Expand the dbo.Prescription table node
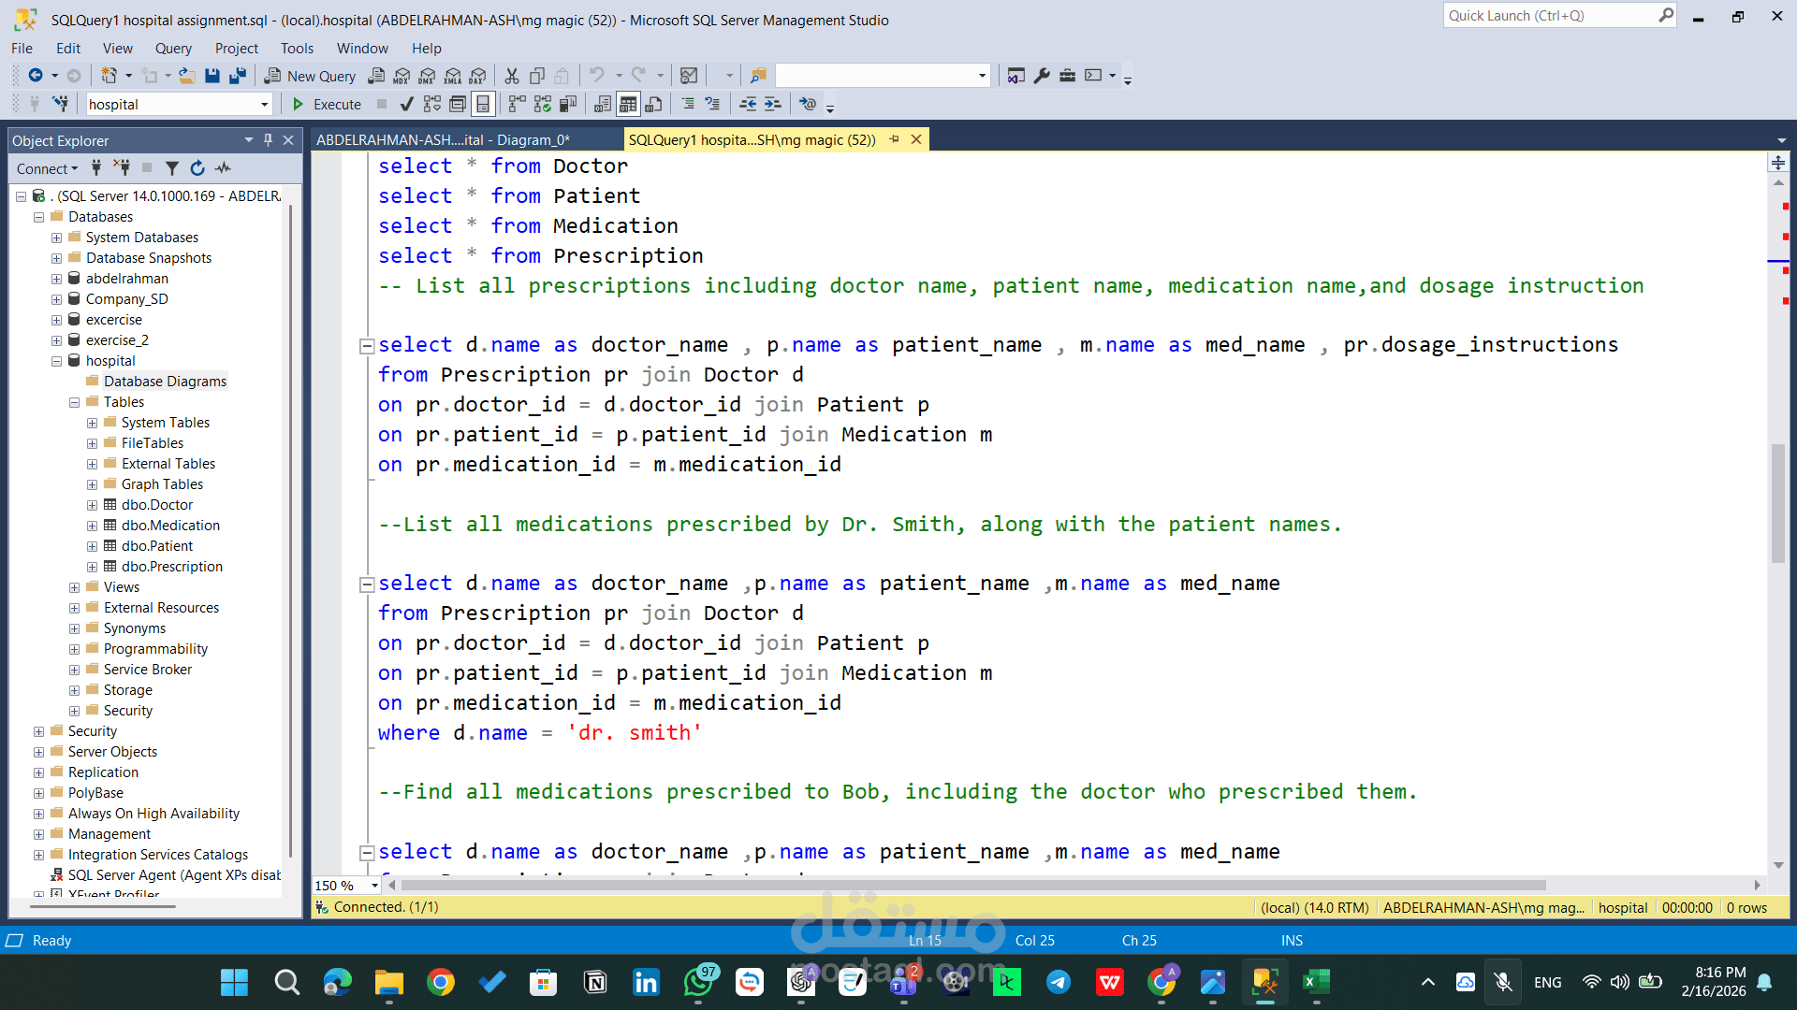 click(92, 567)
